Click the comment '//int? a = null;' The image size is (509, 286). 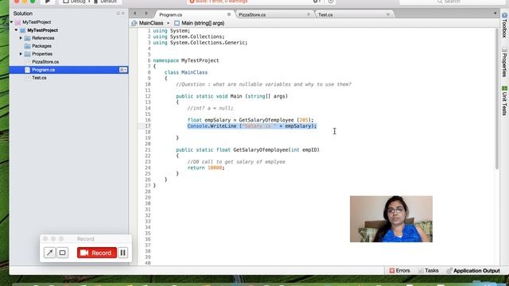coord(210,108)
